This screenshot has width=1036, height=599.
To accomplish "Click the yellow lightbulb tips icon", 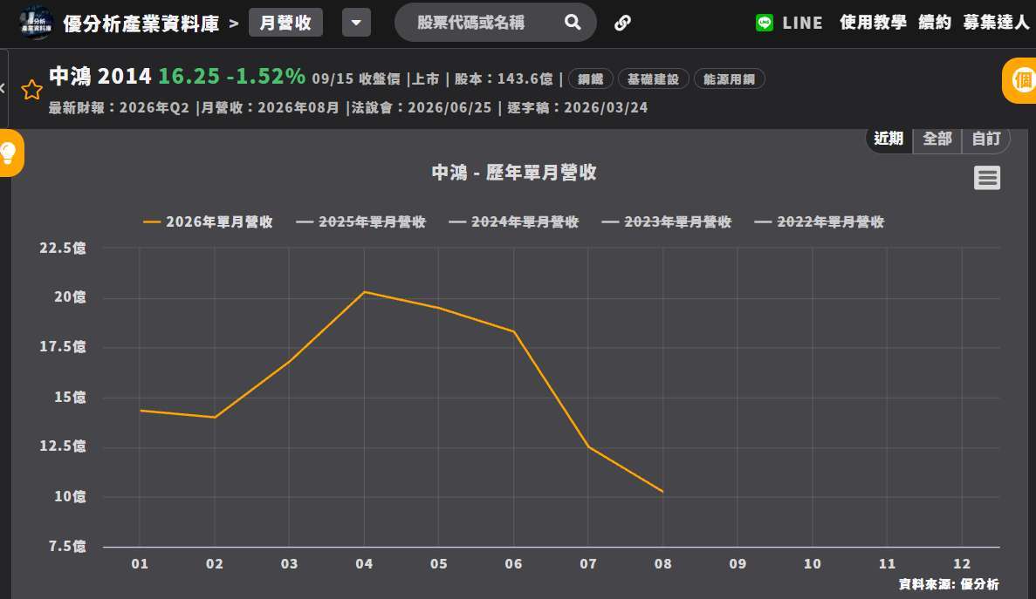I will pyautogui.click(x=10, y=153).
